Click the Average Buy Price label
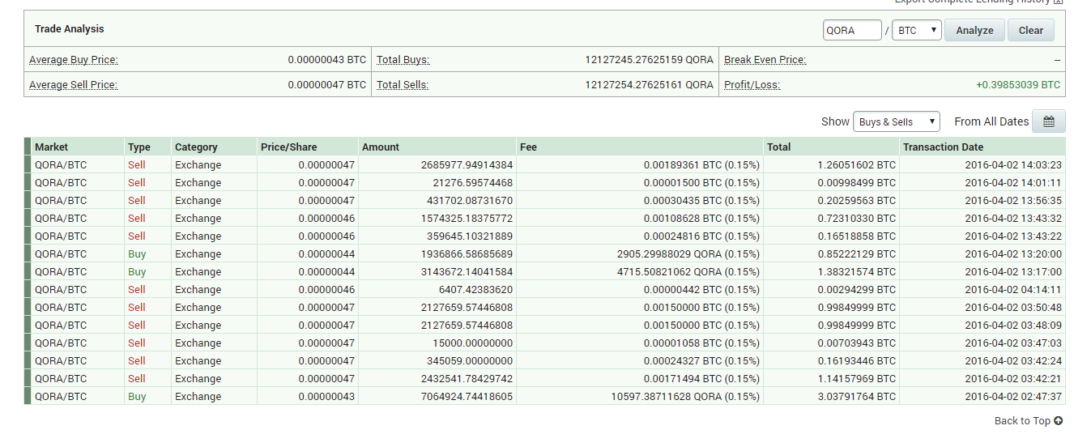This screenshot has width=1091, height=447. coord(74,60)
